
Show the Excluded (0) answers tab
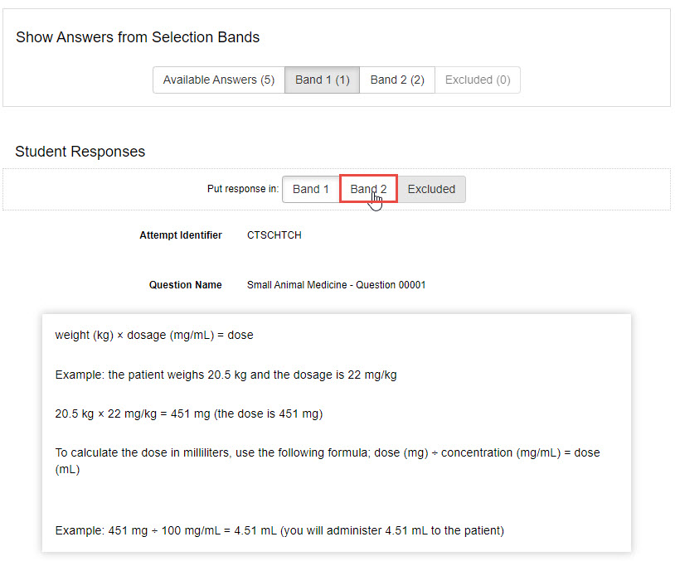(x=477, y=80)
